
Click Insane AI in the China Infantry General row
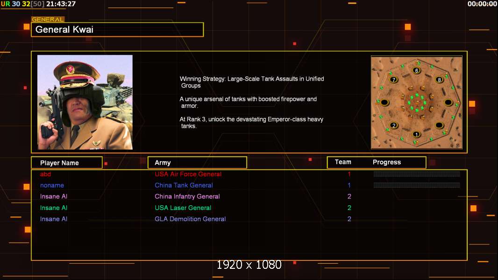click(x=54, y=196)
